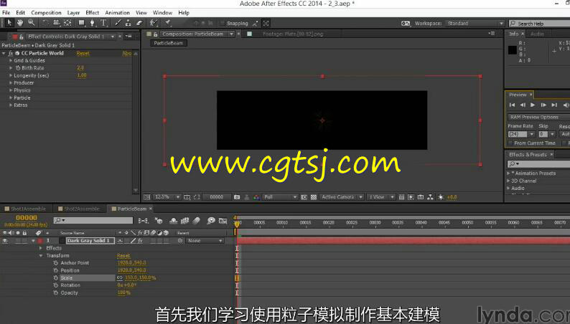Enable the From Current Time checkbox
Viewport: 570px width, 324px height.
(510, 143)
